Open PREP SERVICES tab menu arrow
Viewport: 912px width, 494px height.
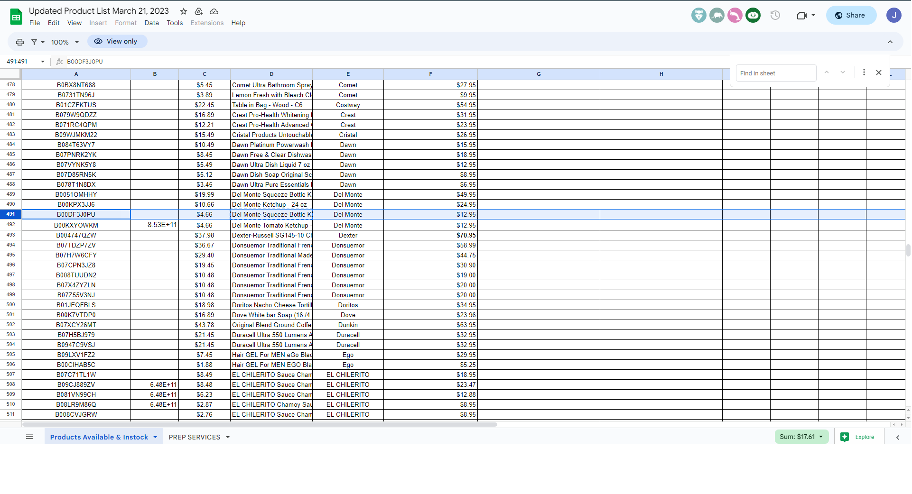(x=228, y=437)
